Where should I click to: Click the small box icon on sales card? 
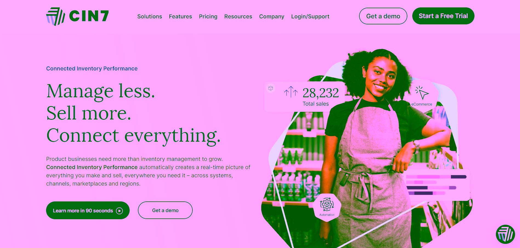(271, 88)
